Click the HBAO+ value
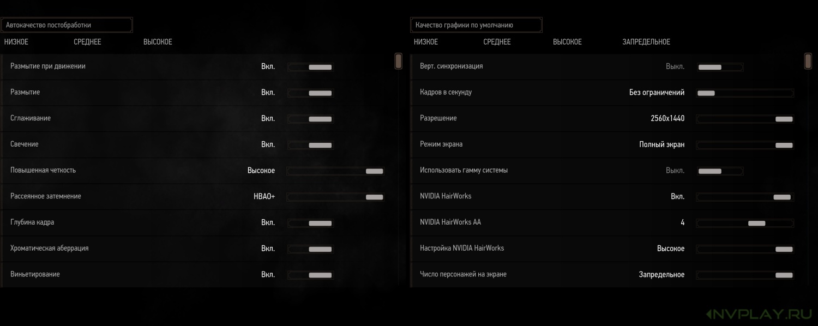818x326 pixels. 264,197
